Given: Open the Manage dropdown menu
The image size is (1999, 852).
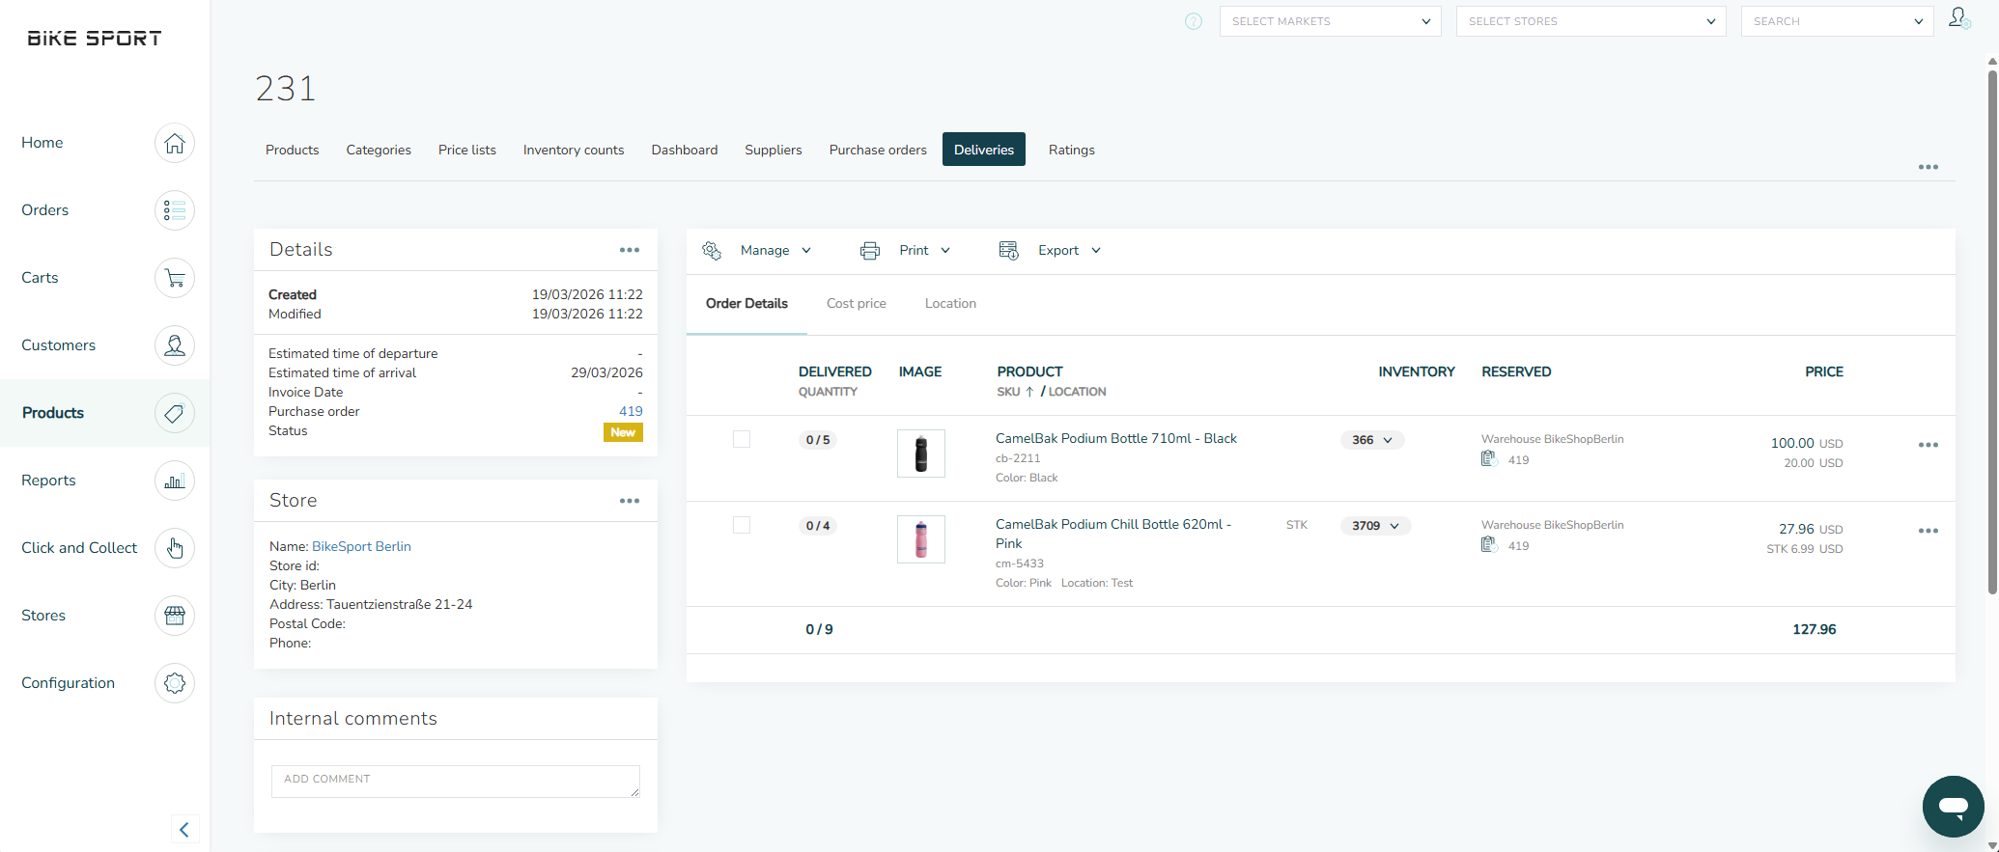Looking at the screenshot, I should click(774, 251).
